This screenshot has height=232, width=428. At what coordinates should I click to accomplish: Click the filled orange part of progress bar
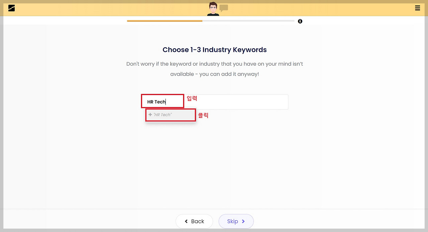point(165,21)
